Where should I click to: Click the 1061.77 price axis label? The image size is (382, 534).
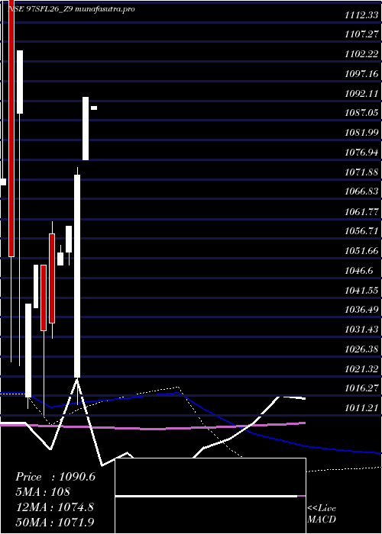click(361, 211)
